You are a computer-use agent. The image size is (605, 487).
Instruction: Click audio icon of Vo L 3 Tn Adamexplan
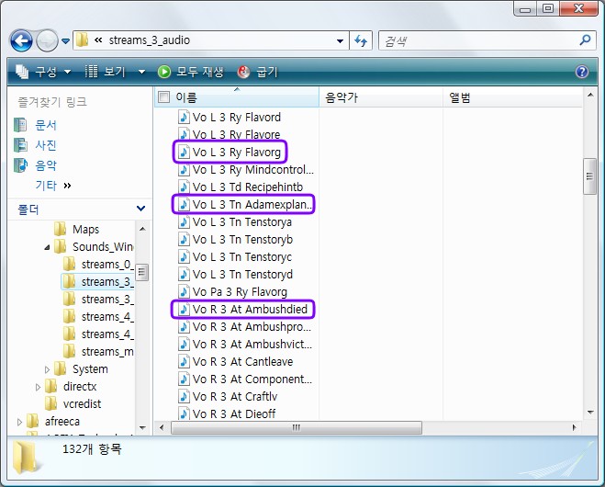184,204
